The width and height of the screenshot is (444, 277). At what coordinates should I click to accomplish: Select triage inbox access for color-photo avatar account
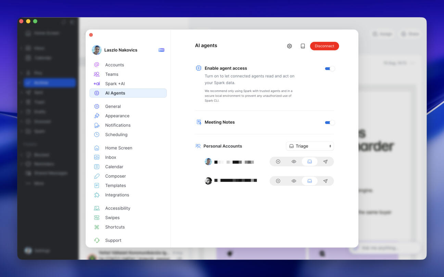[309, 162]
